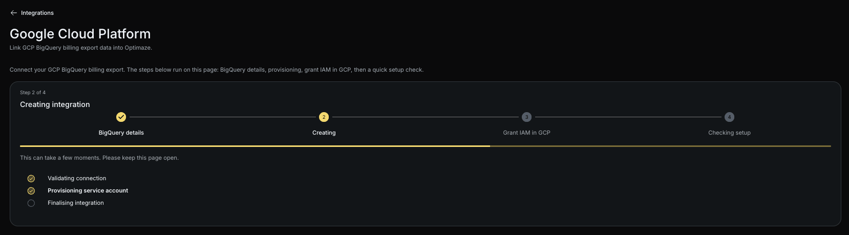This screenshot has height=235, width=849.
Task: Select the BigQuery details step label
Action: [121, 133]
